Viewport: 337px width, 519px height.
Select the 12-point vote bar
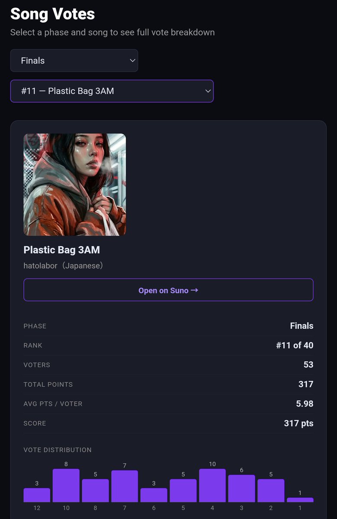37,495
